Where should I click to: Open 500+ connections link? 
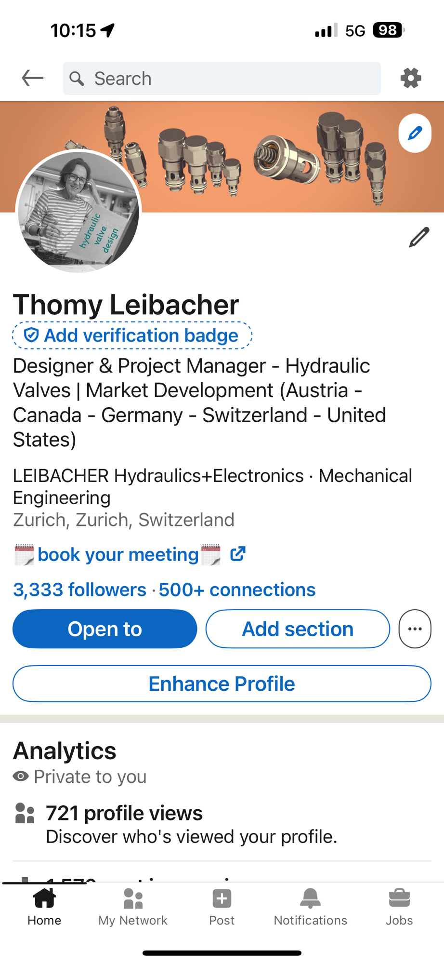pos(237,590)
